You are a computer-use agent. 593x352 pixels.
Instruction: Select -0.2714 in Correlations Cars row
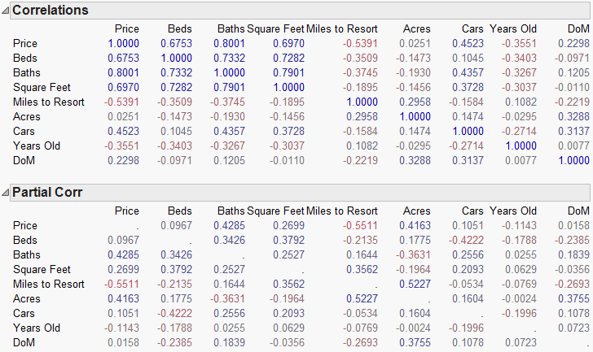coord(519,132)
